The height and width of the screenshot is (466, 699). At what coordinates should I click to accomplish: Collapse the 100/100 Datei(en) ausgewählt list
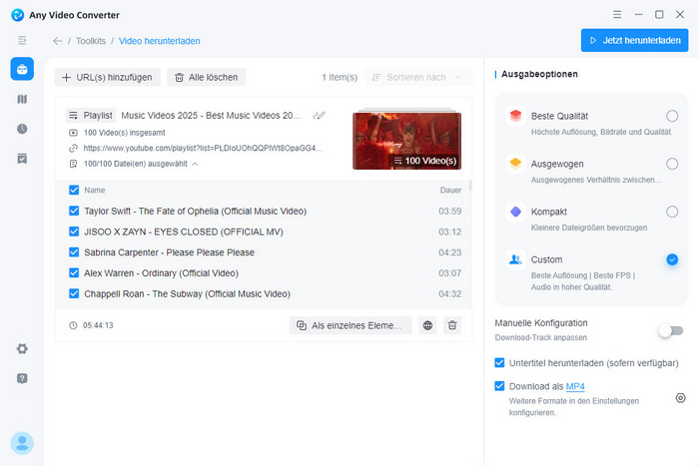[x=195, y=164]
